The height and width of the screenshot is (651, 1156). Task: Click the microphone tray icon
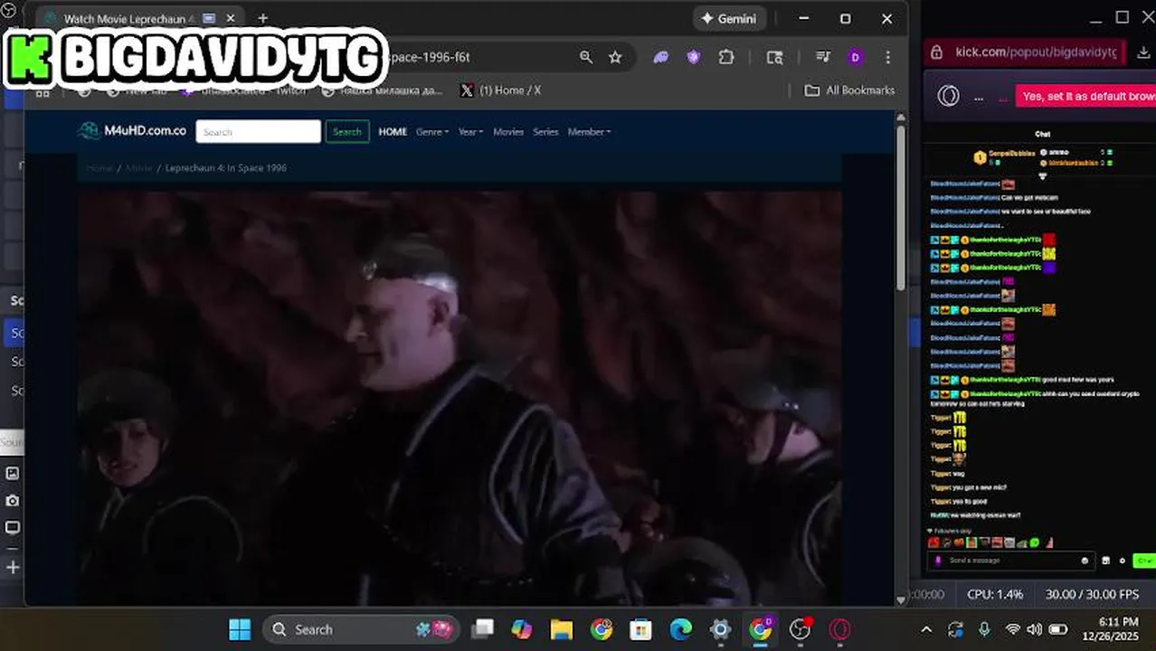tap(984, 629)
